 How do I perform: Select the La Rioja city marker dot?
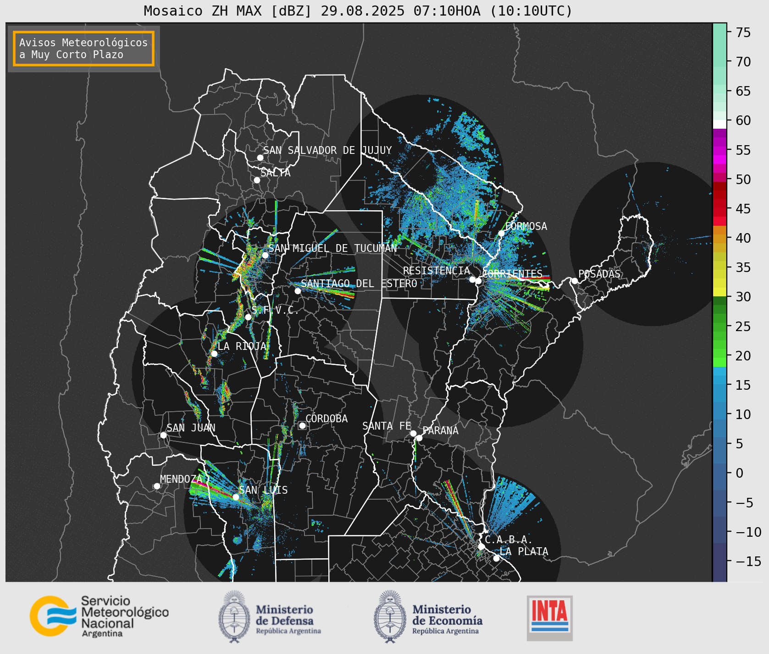(x=214, y=354)
